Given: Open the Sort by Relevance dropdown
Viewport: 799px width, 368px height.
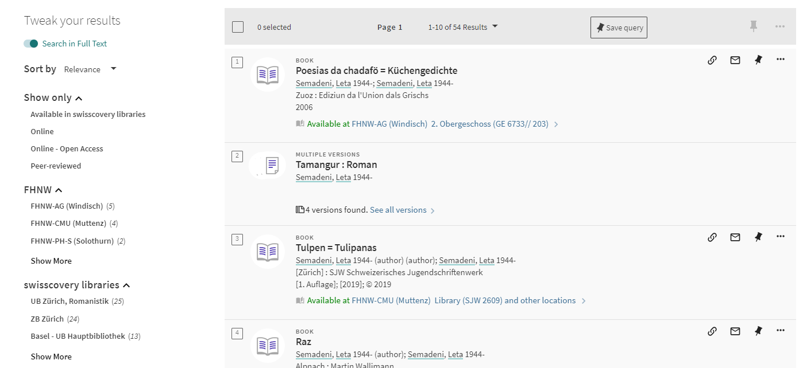Looking at the screenshot, I should 90,69.
